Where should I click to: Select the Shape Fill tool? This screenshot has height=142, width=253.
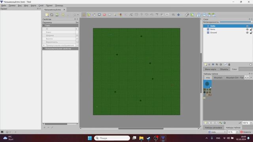tap(99, 15)
